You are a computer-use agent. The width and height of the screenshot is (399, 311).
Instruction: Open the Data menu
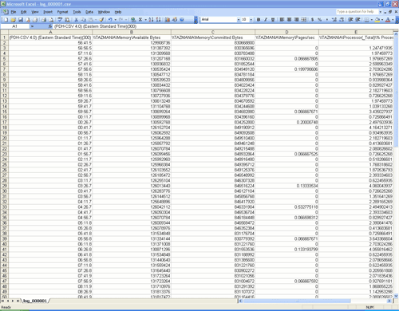[x=89, y=12]
